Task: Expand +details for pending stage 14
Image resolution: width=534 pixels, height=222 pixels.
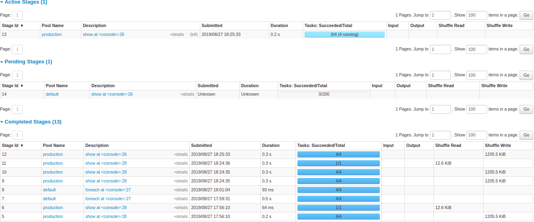Action: pyautogui.click(x=187, y=94)
